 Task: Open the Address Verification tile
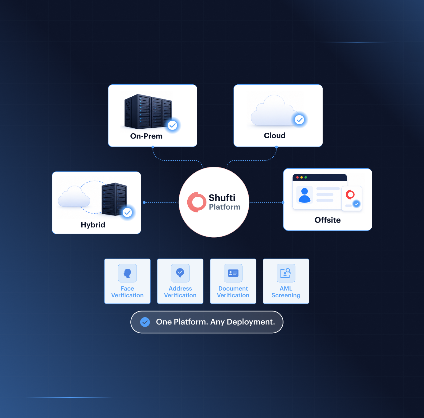[180, 281]
